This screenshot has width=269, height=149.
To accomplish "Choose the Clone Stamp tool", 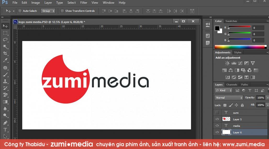I will pos(5,81).
